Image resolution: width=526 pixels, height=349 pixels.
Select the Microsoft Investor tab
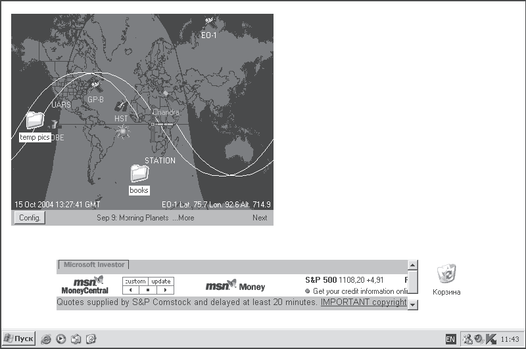[94, 264]
